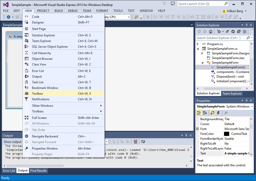Close the Solution Explorer panel
256x181 pixels.
(x=251, y=25)
